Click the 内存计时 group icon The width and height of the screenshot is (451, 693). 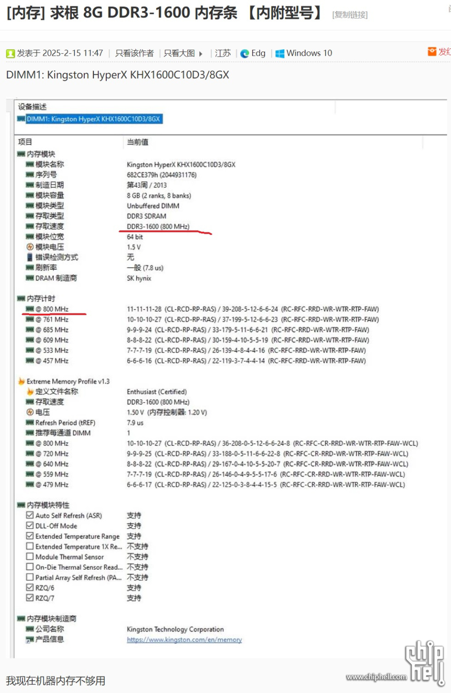(21, 299)
